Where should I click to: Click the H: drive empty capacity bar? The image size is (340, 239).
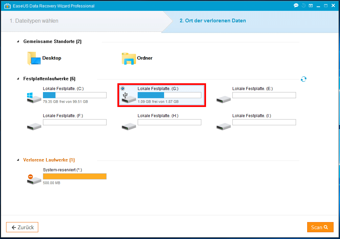click(169, 122)
